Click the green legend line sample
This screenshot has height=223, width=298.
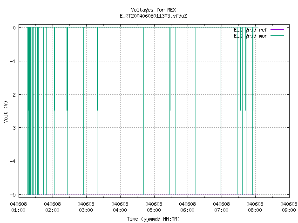point(277,36)
